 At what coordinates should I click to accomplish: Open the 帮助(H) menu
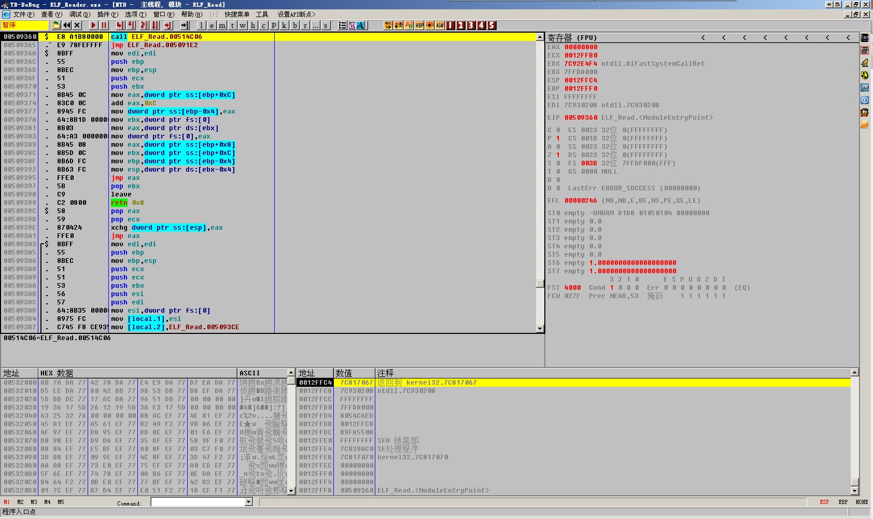coord(191,15)
